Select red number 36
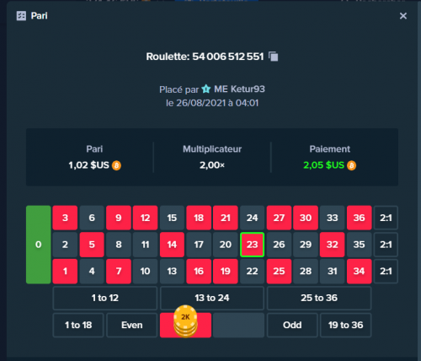 point(359,218)
